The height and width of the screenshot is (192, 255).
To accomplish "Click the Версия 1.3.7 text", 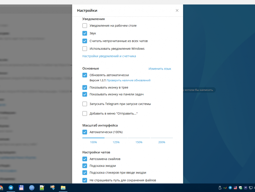I will click(98, 80).
